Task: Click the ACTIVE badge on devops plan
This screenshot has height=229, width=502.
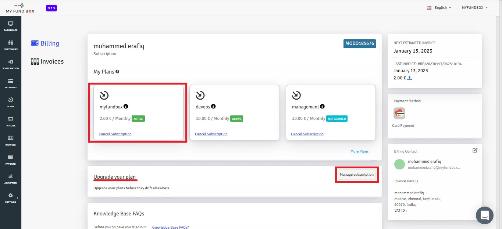Action: click(237, 119)
